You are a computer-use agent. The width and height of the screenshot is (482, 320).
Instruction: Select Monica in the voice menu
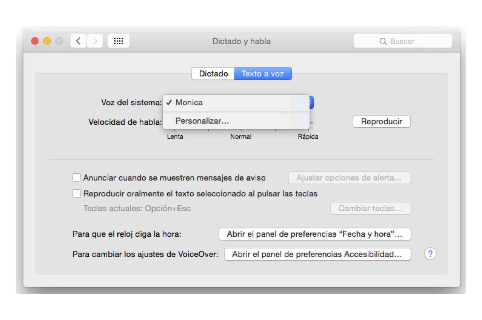[x=236, y=103]
